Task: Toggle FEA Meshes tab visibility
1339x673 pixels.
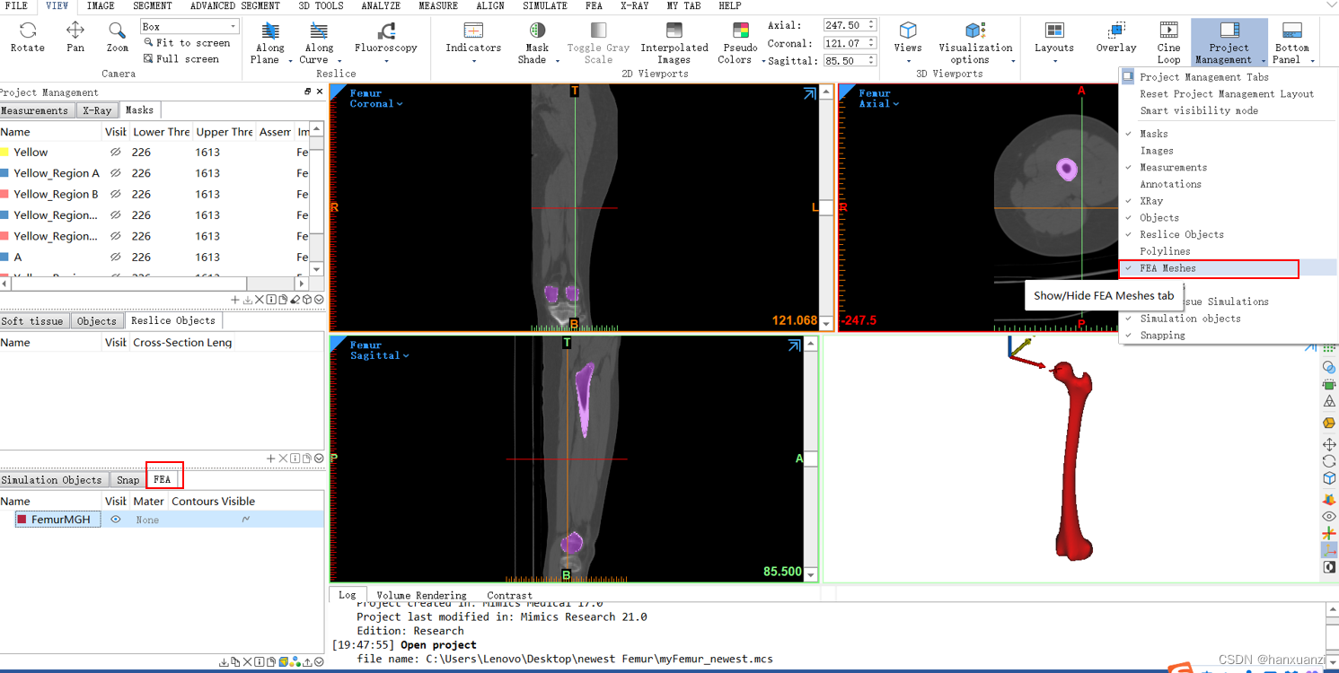Action: (1167, 268)
